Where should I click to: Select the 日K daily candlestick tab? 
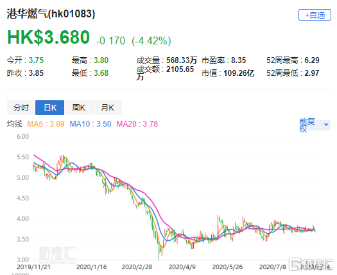(x=50, y=107)
